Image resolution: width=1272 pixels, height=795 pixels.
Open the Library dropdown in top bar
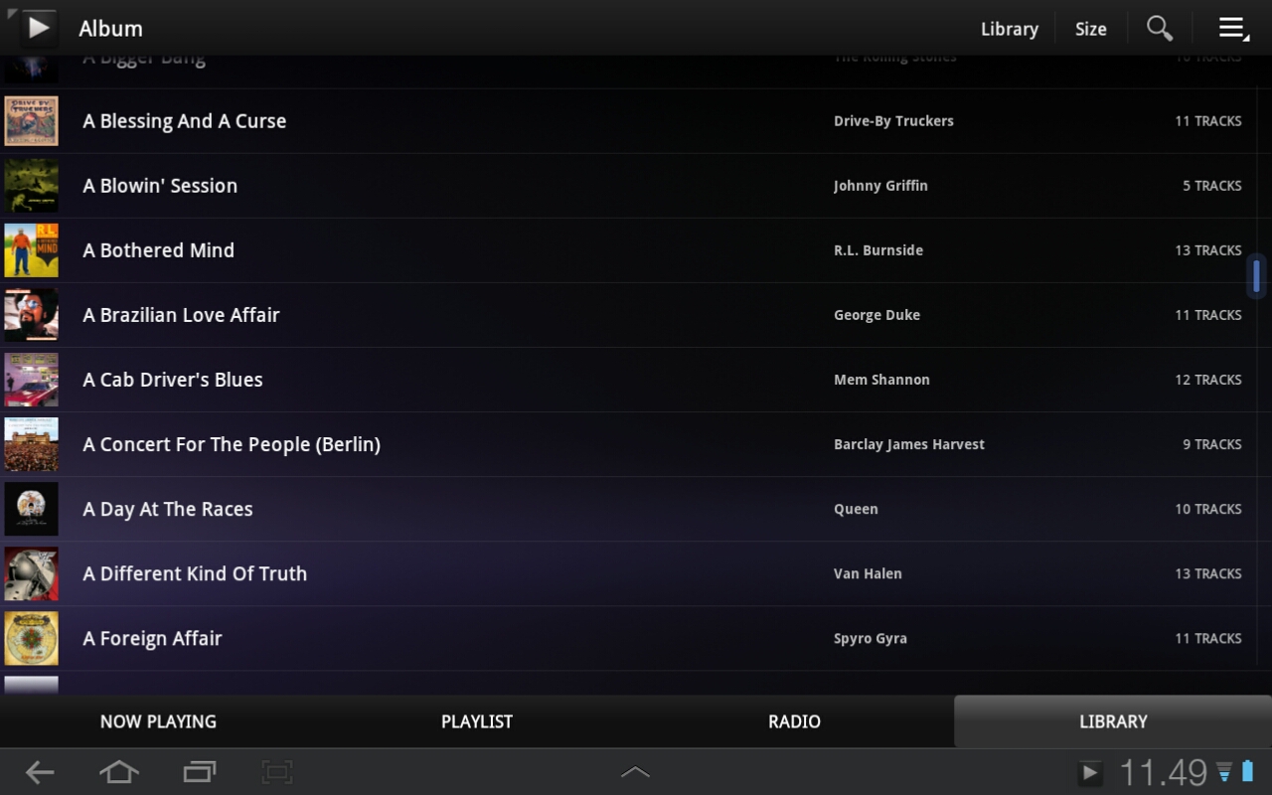point(1009,29)
